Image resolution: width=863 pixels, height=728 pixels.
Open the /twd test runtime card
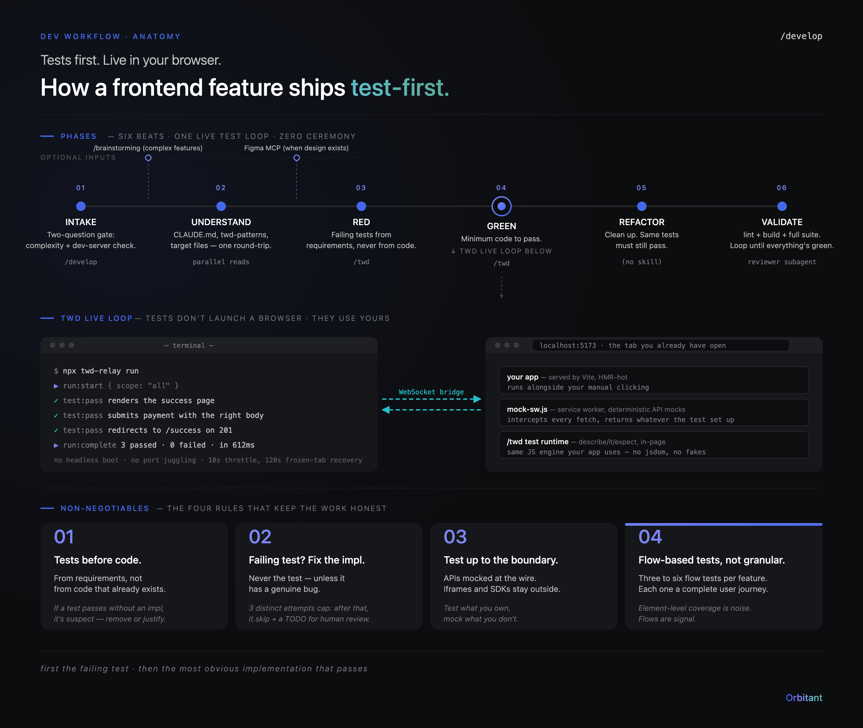pyautogui.click(x=654, y=445)
